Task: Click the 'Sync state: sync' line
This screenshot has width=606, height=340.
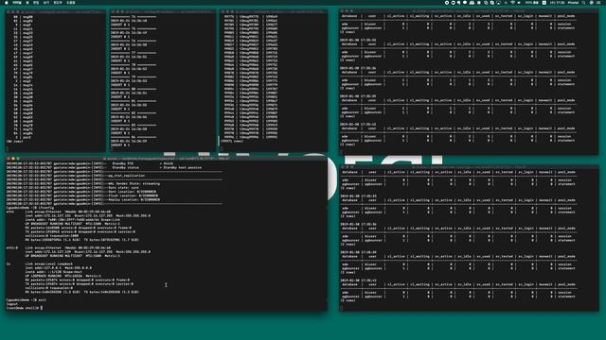Action: click(x=72, y=187)
